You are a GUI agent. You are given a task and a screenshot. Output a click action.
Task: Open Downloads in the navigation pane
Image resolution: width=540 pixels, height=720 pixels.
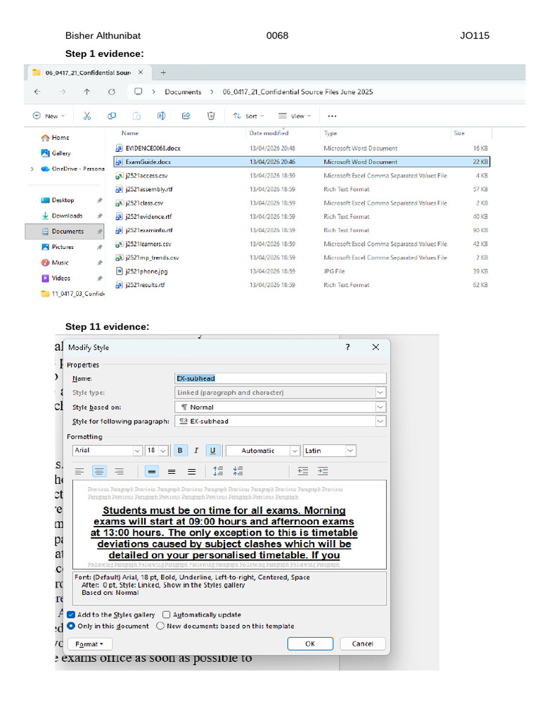click(67, 216)
